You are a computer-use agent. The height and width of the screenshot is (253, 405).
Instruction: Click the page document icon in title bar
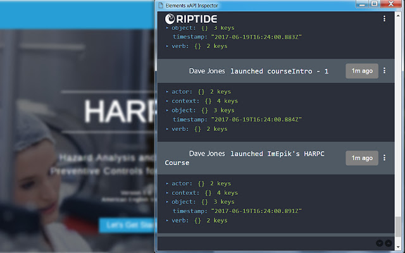point(161,5)
